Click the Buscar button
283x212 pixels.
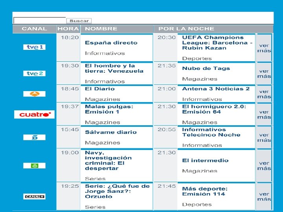click(x=79, y=21)
